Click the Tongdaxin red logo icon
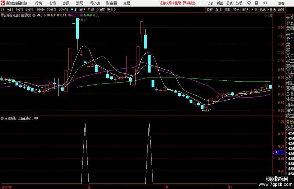Screen dimensions: 294x189 [x=2, y=3]
